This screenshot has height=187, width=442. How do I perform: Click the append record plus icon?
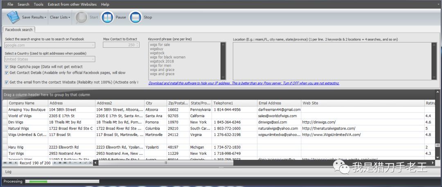(70, 163)
